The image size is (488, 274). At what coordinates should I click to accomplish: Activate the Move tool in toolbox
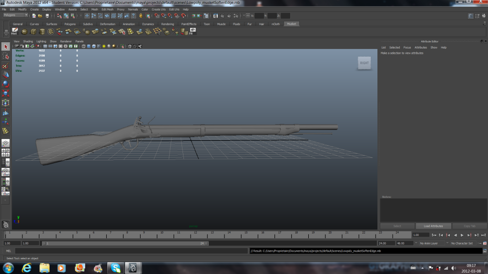click(6, 75)
